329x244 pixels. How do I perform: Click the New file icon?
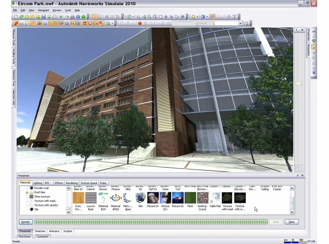point(16,17)
